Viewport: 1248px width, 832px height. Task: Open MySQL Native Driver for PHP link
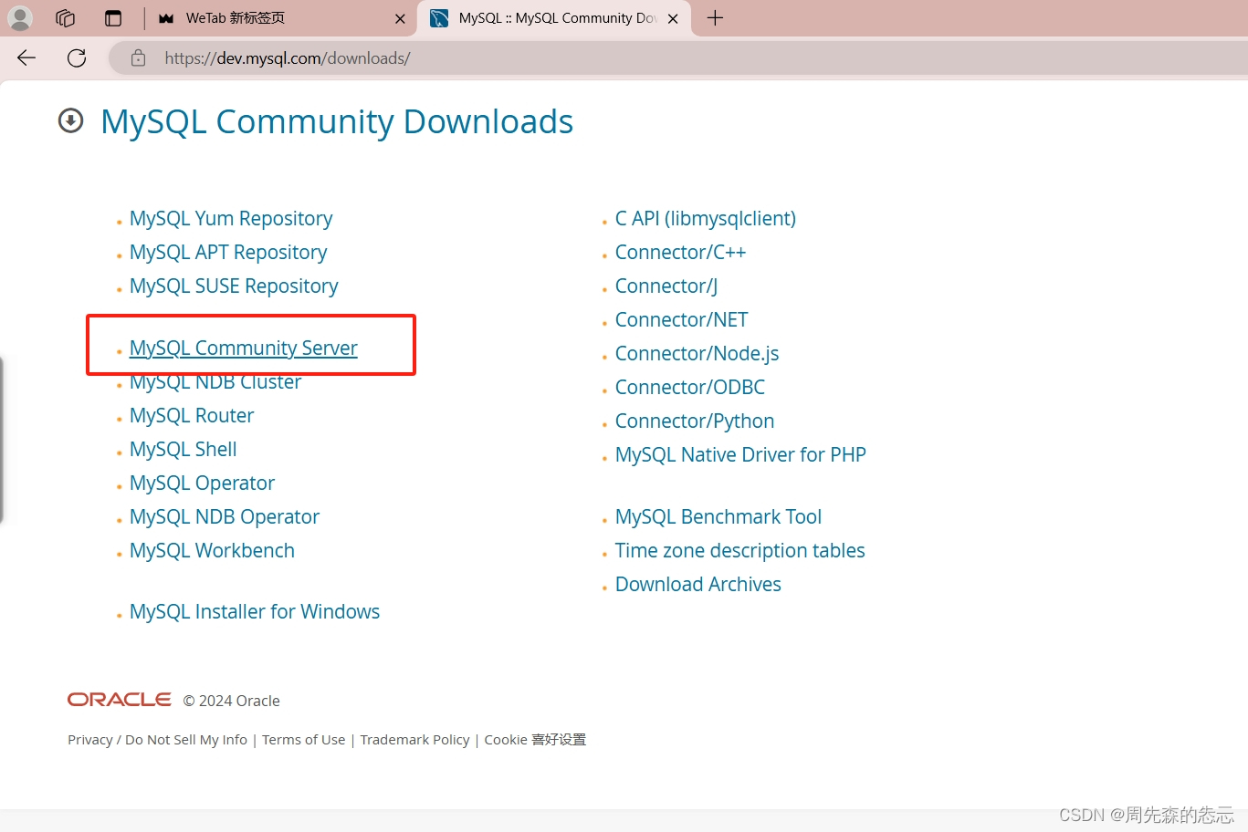click(x=740, y=455)
